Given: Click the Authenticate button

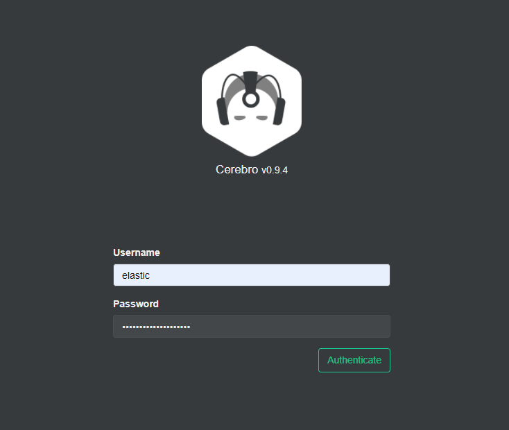Looking at the screenshot, I should tap(354, 360).
